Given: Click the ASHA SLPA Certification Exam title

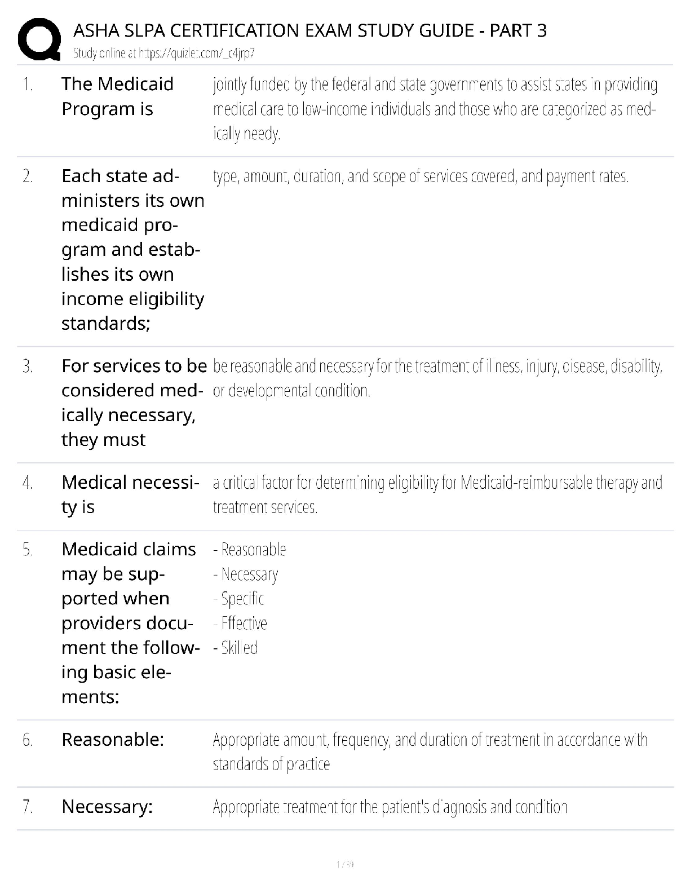Looking at the screenshot, I should [309, 30].
